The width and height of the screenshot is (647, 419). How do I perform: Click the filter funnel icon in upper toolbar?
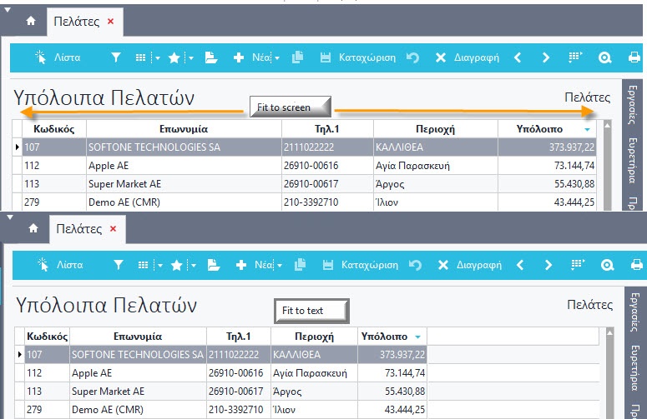pos(116,57)
